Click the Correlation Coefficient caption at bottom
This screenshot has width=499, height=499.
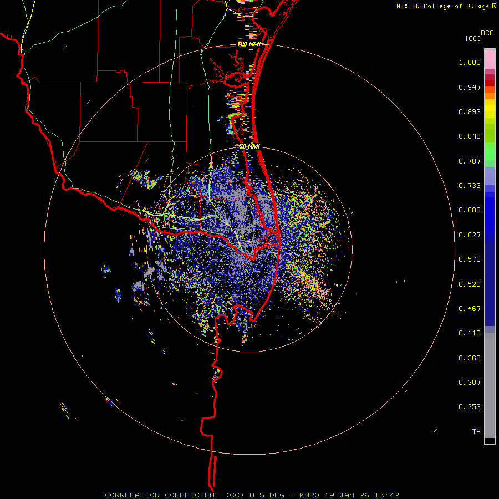pos(252,495)
